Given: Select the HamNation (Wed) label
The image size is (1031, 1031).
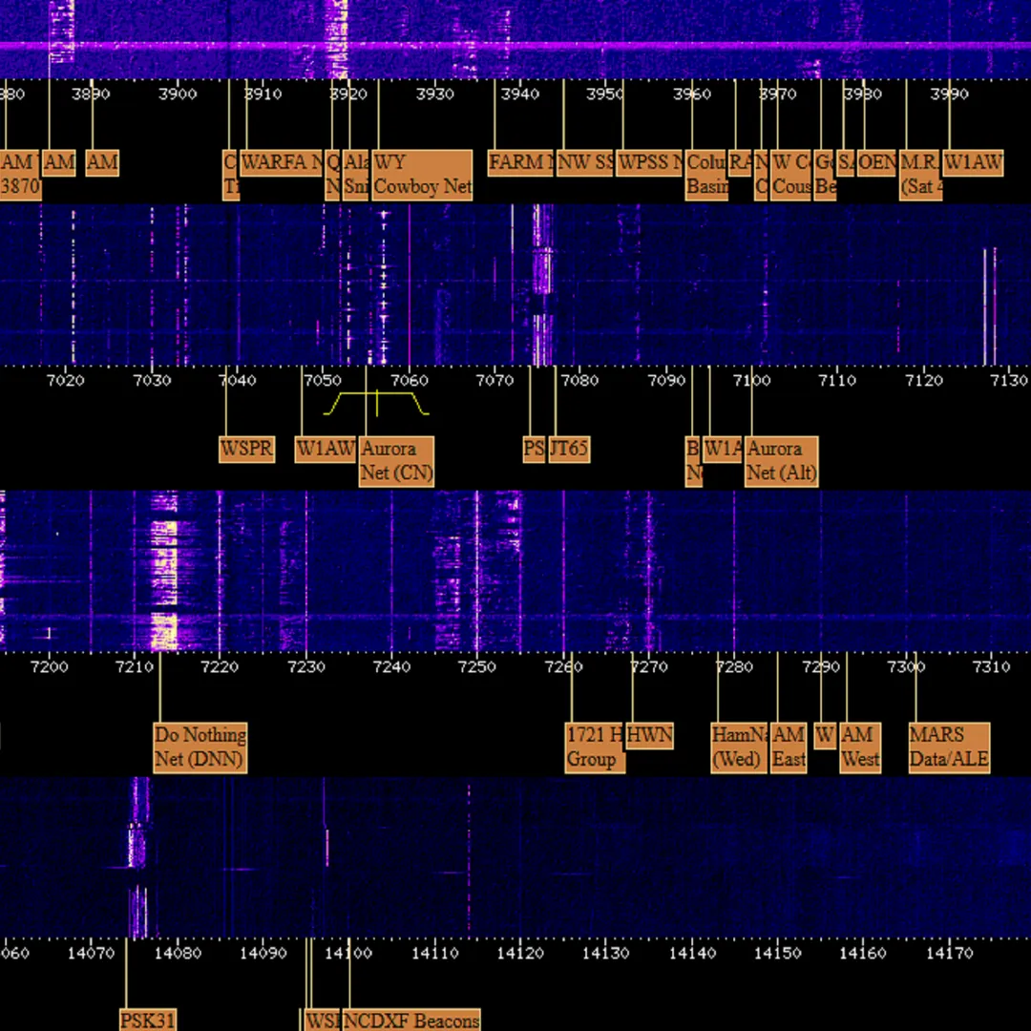Looking at the screenshot, I should (x=739, y=747).
